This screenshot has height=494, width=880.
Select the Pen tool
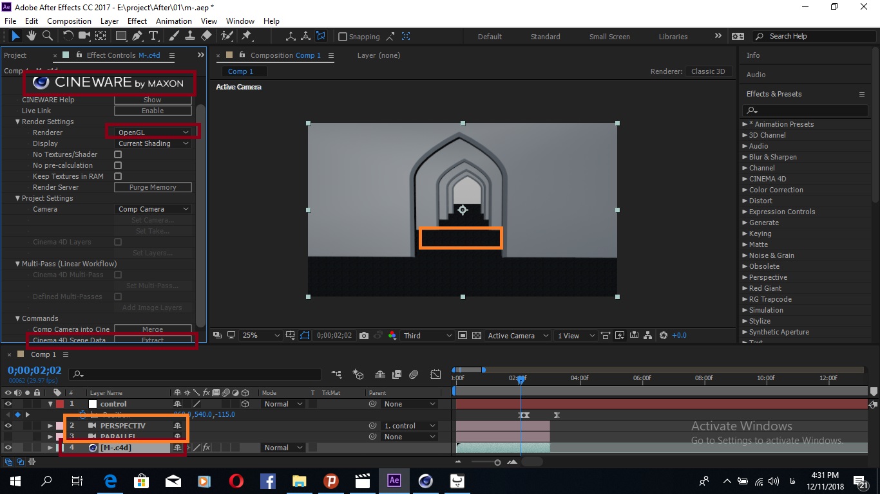[137, 36]
